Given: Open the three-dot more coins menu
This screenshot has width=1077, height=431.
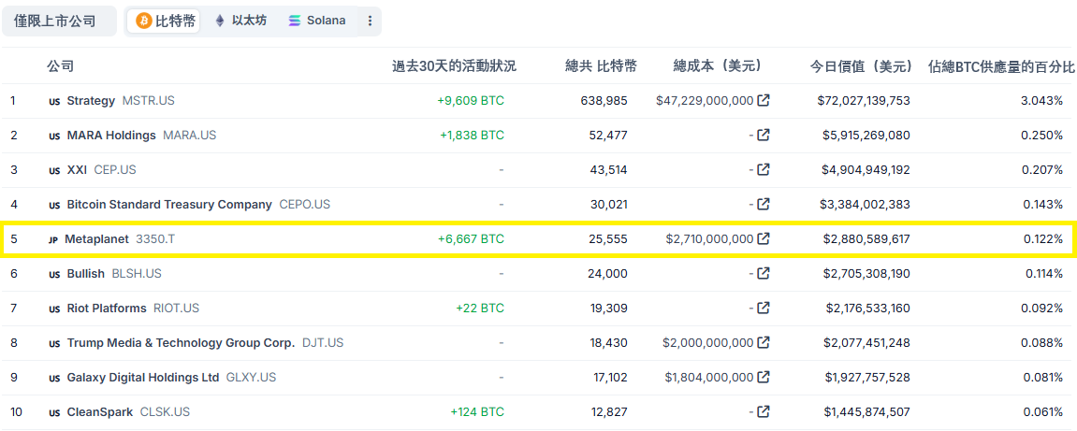Looking at the screenshot, I should tap(370, 22).
